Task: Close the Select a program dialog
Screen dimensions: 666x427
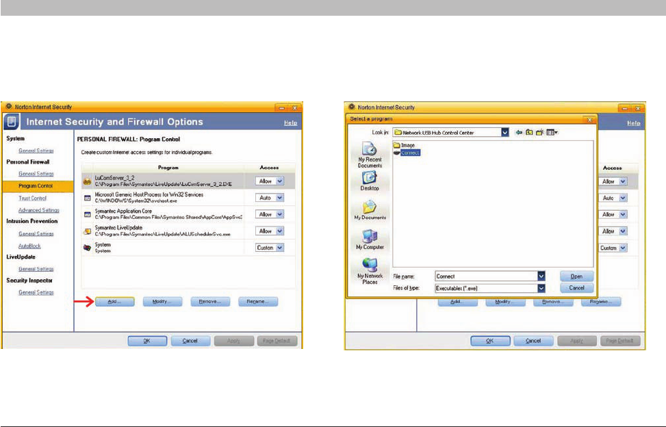Action: [589, 120]
